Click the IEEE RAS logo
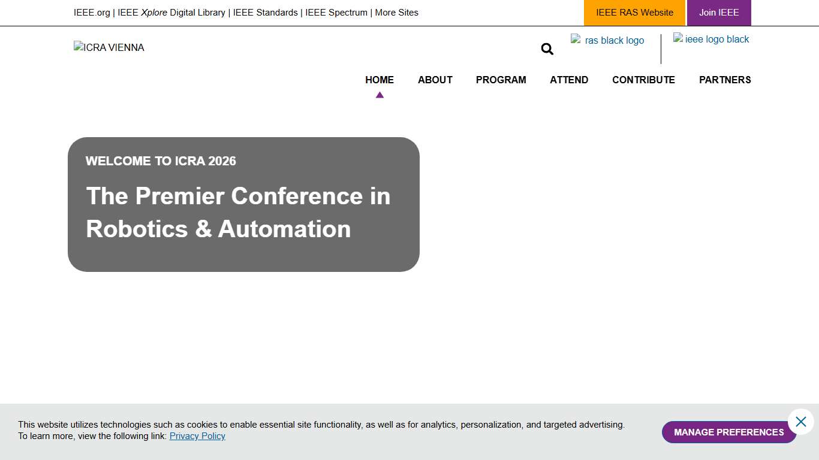Screen dimensions: 819x460 point(607,40)
